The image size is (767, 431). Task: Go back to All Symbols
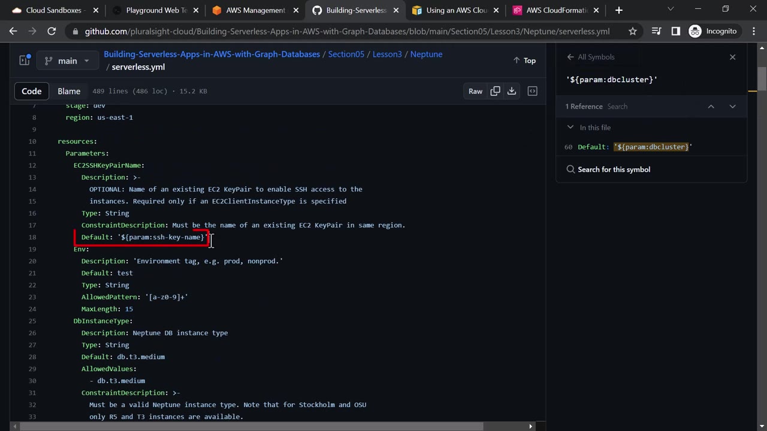click(591, 57)
